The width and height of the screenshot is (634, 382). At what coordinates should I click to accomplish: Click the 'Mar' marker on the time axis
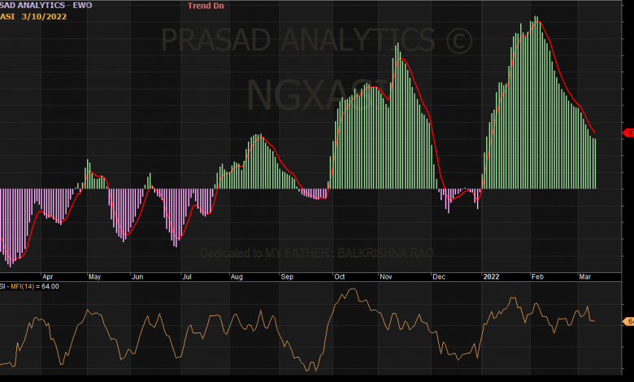(584, 276)
